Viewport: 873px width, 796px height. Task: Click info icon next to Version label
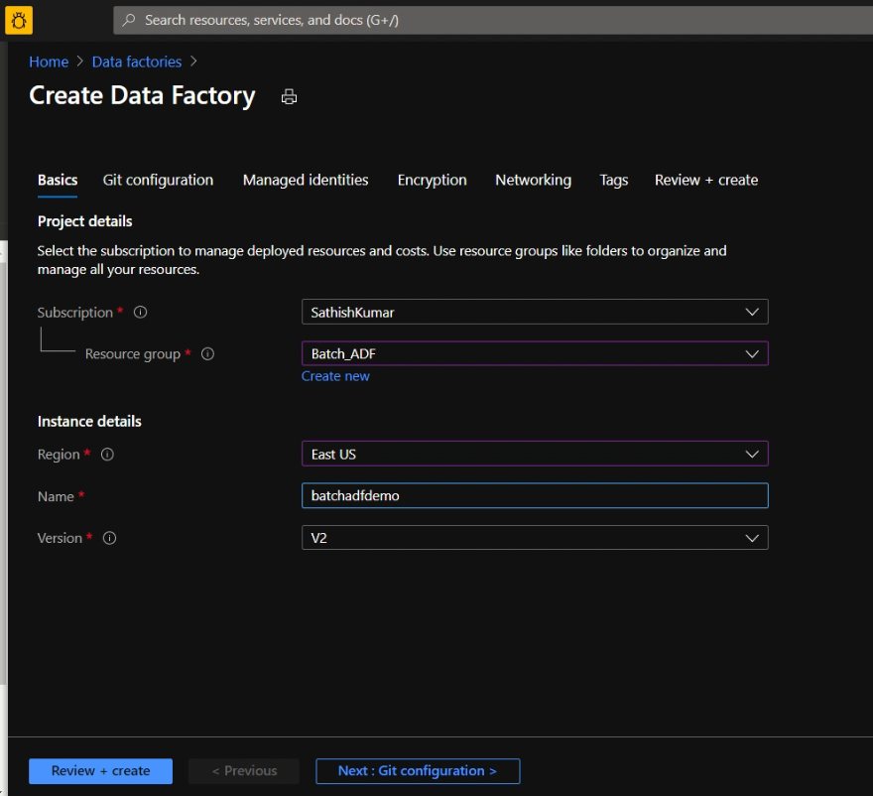point(109,538)
